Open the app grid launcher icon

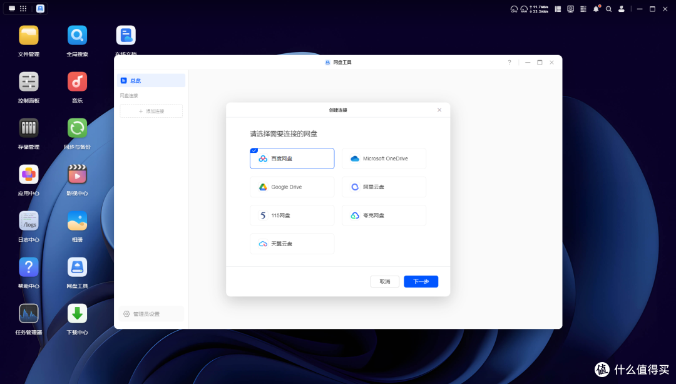23,9
